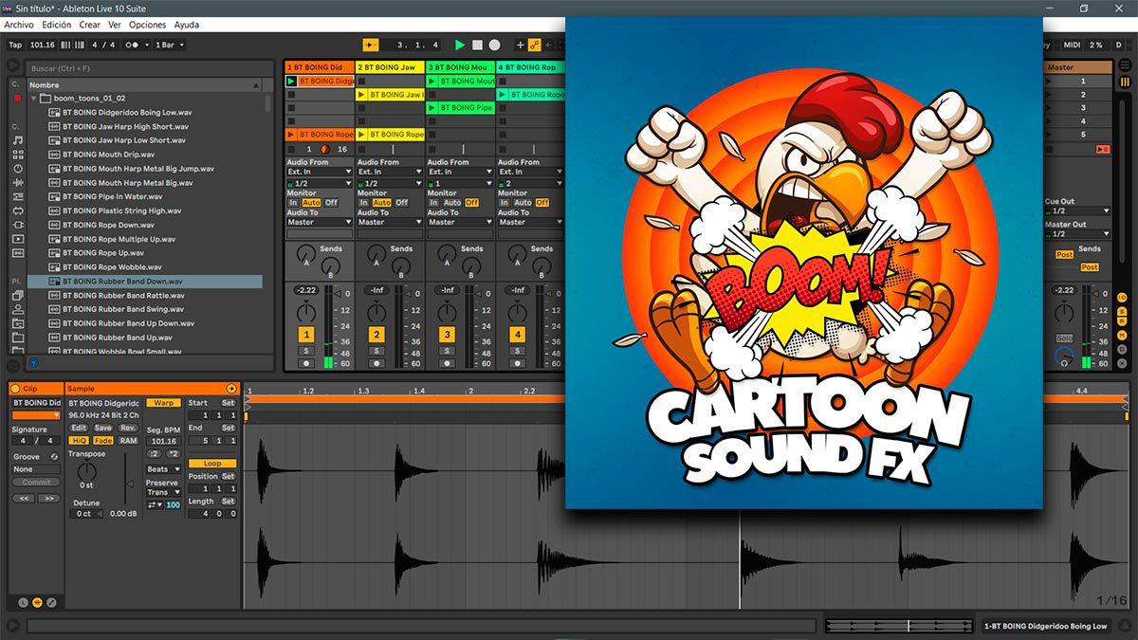Set track 2 Monitor to Off
The width and height of the screenshot is (1138, 640).
coord(402,203)
